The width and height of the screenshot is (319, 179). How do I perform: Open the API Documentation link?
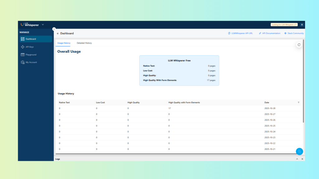269,33
